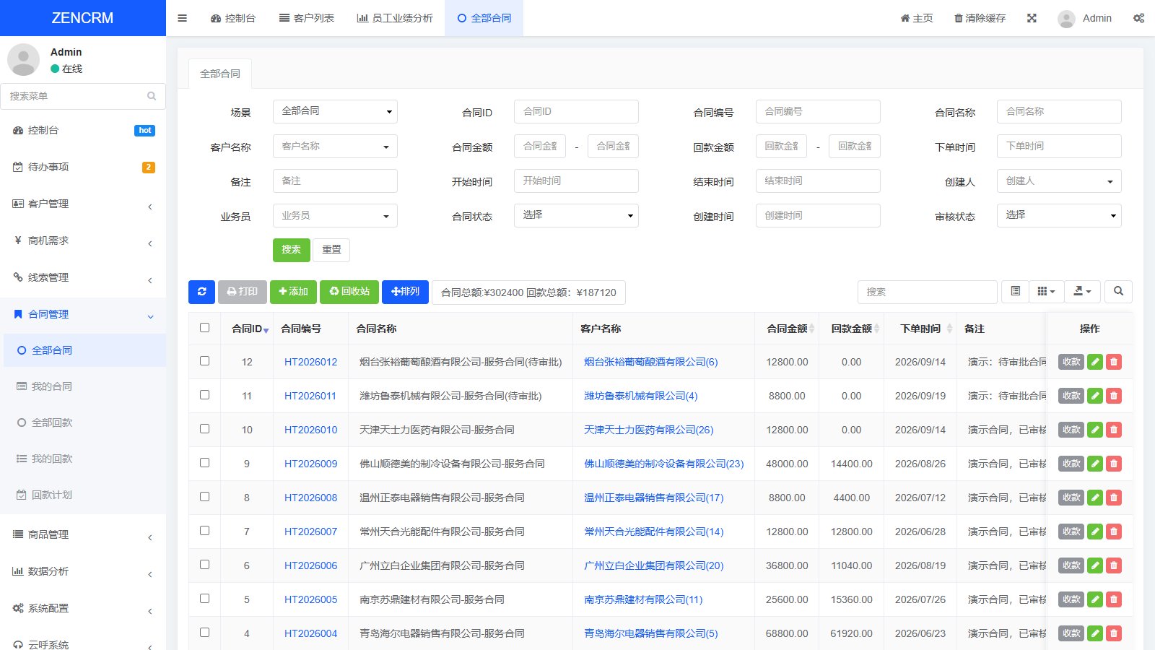
Task: Check the row checkbox for contract ID 11
Action: point(205,395)
